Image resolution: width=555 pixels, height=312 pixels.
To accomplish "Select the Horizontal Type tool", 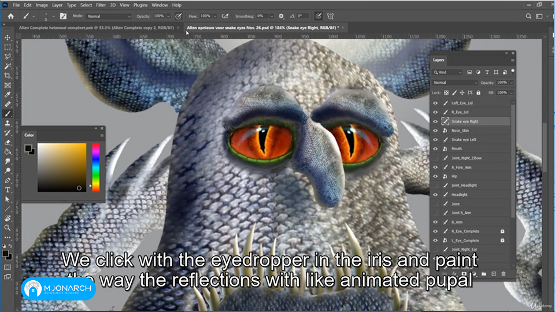I will [x=8, y=190].
